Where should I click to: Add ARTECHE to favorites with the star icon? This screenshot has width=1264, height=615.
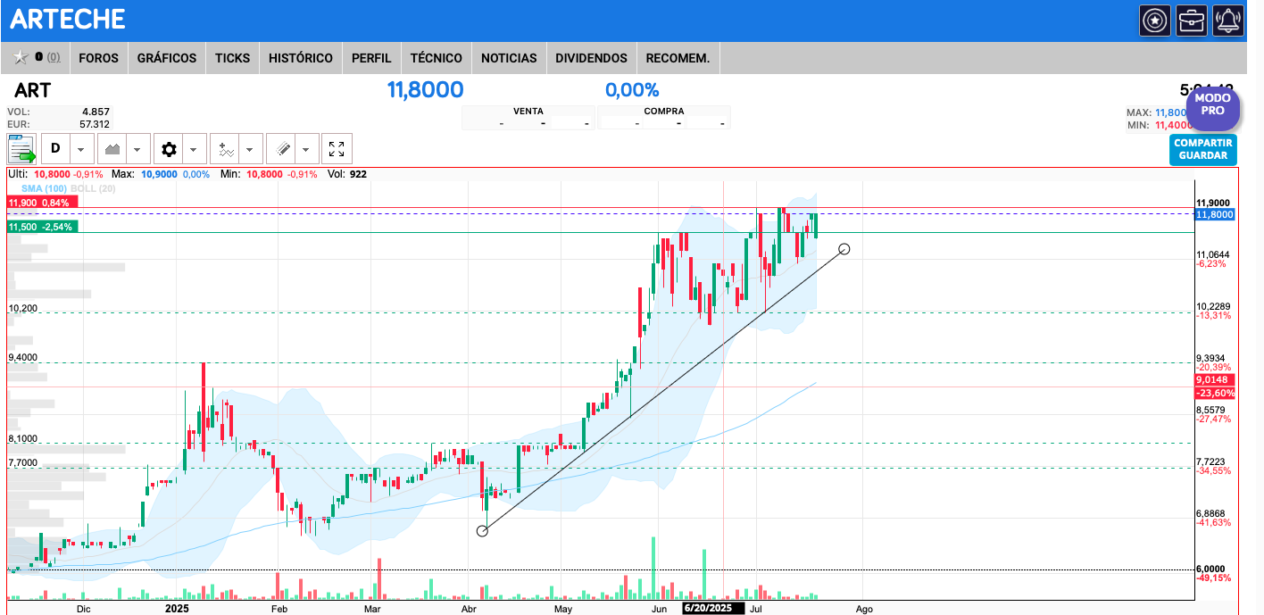click(x=20, y=58)
